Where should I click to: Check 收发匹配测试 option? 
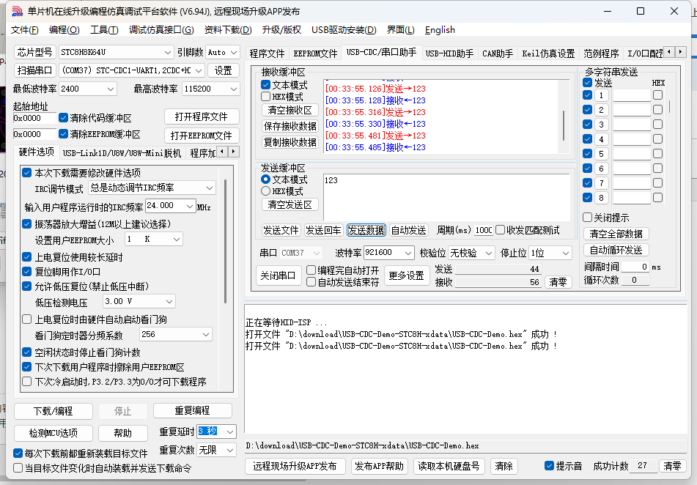(501, 230)
